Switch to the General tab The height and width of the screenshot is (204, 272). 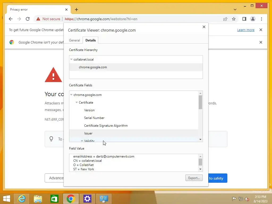point(74,40)
